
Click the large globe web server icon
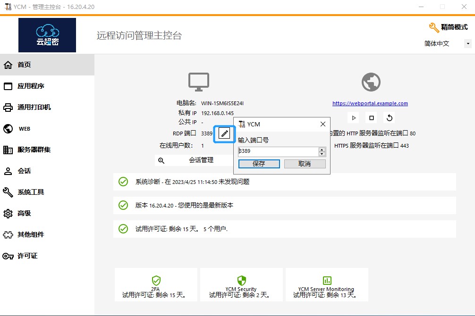point(371,82)
